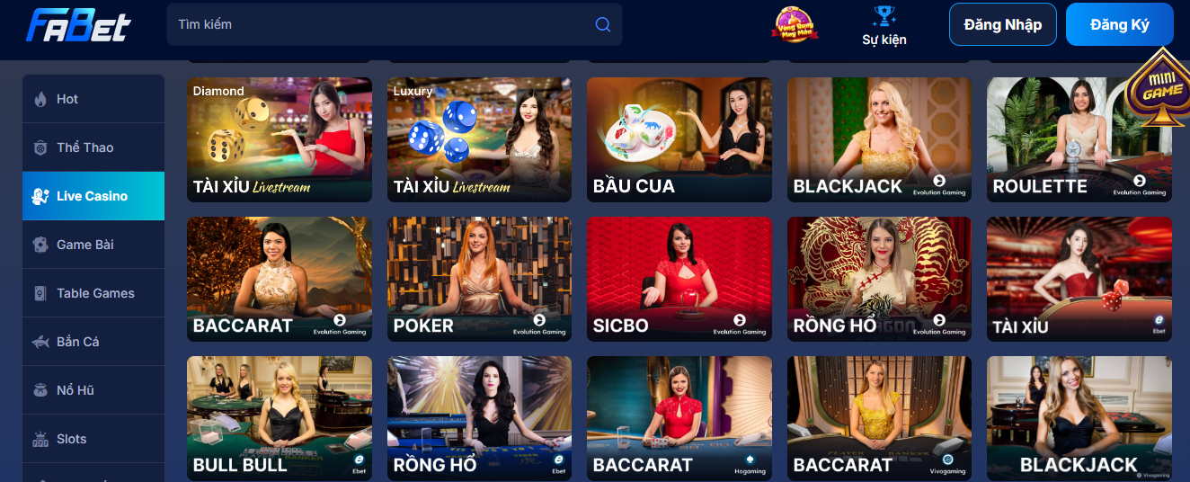Open the Sự kiện trophy icon

coord(884,16)
